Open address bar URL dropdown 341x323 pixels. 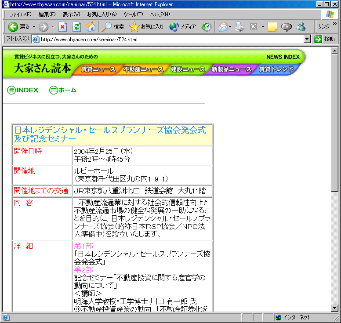pos(307,39)
